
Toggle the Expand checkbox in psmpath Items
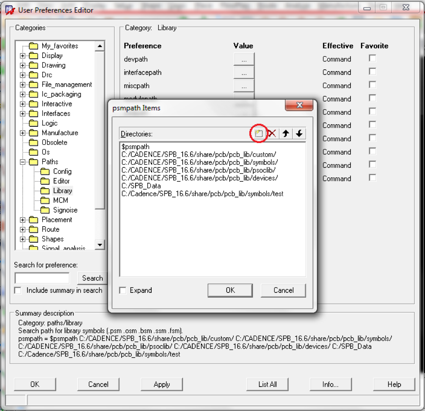coord(122,290)
